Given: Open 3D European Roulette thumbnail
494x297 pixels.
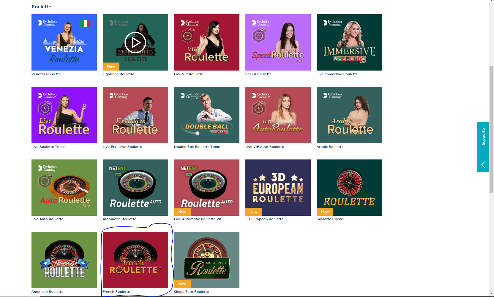Looking at the screenshot, I should click(278, 188).
